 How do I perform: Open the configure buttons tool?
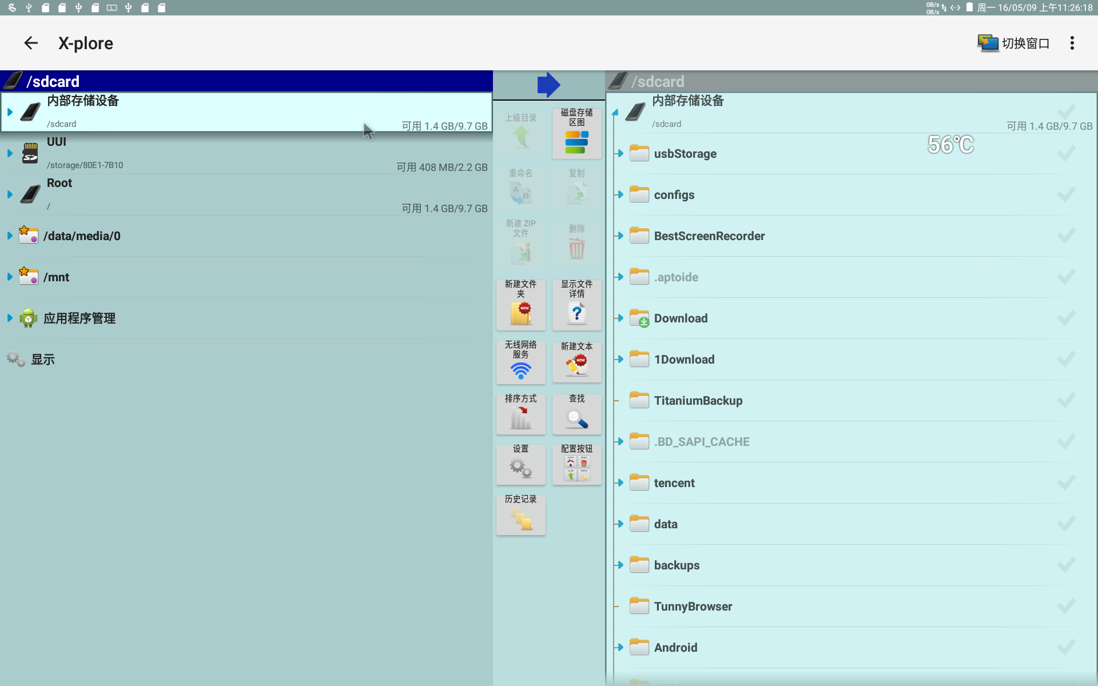(x=576, y=464)
